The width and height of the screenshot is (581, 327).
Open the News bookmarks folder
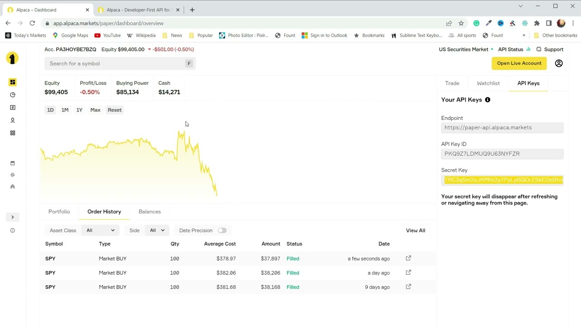(x=172, y=35)
